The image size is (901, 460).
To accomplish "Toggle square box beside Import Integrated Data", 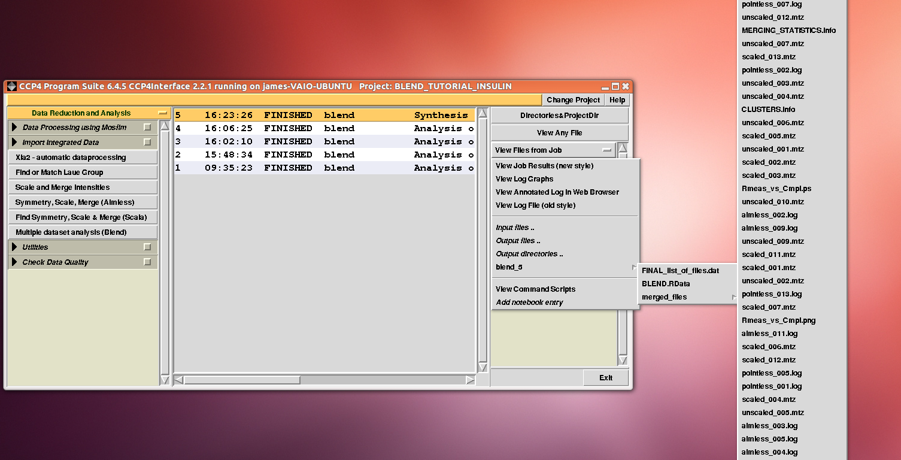I will coord(147,143).
